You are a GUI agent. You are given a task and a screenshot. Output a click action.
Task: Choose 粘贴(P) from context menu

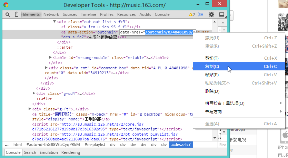coord(239,75)
